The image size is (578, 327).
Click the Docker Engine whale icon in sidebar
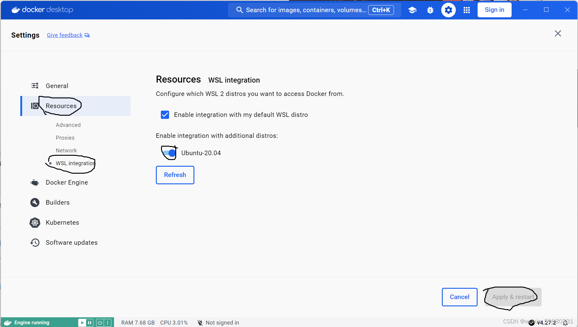35,182
